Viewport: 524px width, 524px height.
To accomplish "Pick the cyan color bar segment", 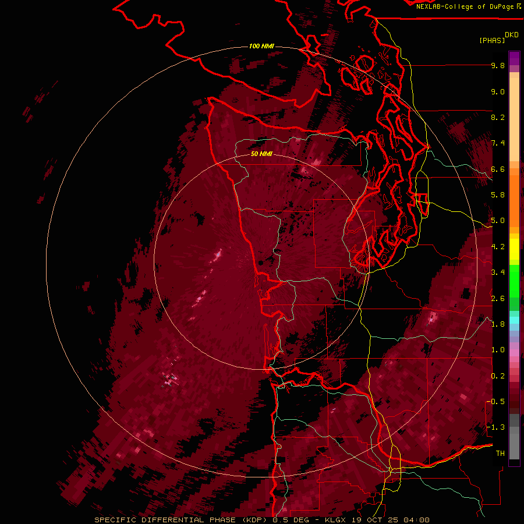I will coord(514,320).
